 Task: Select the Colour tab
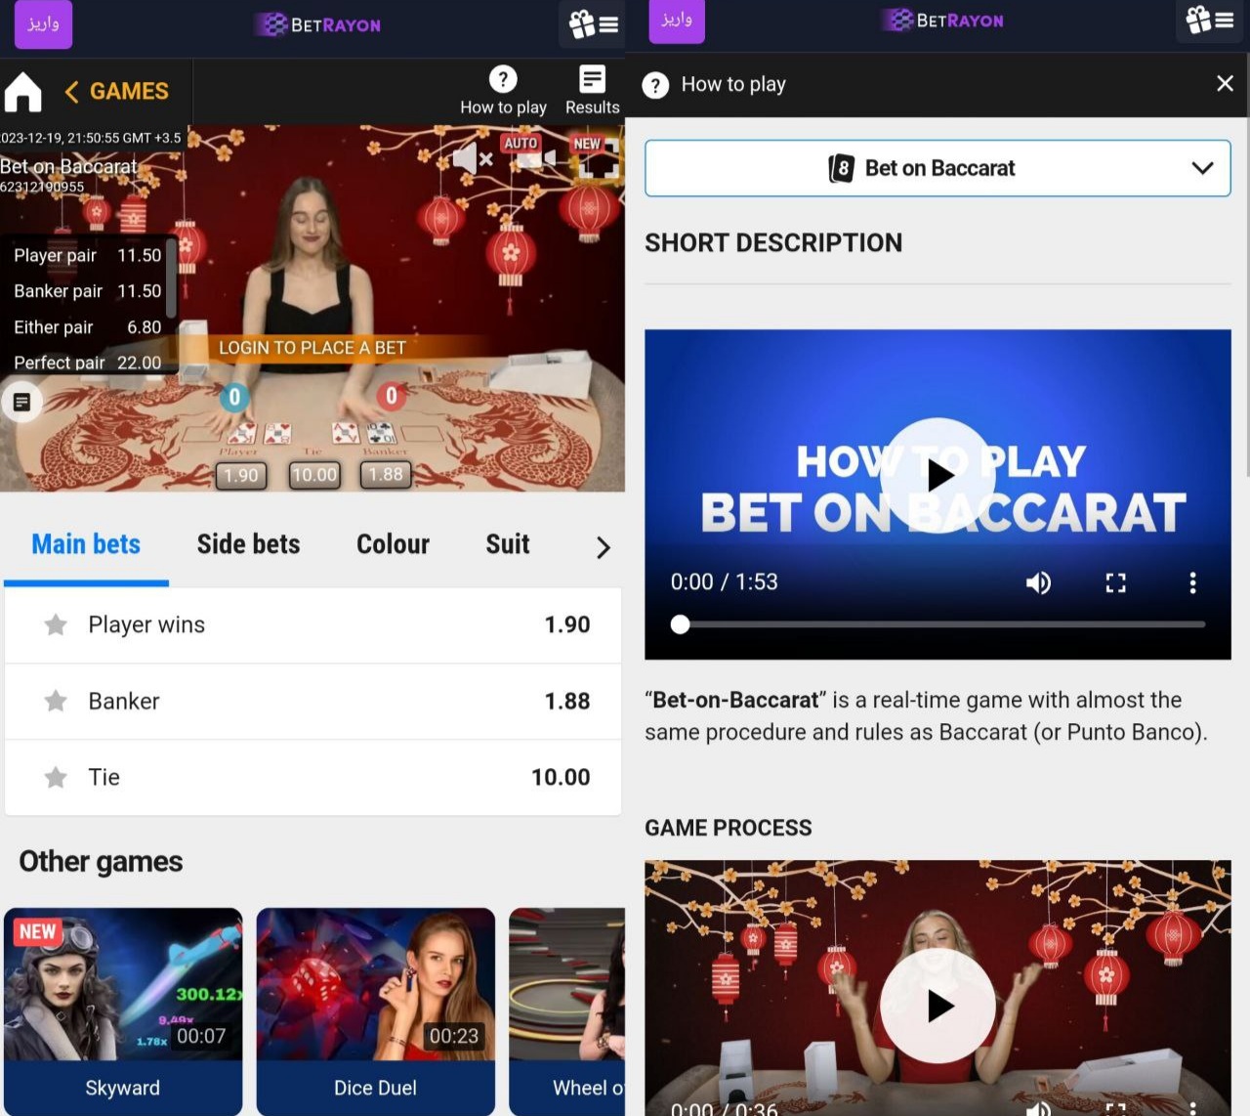(393, 544)
